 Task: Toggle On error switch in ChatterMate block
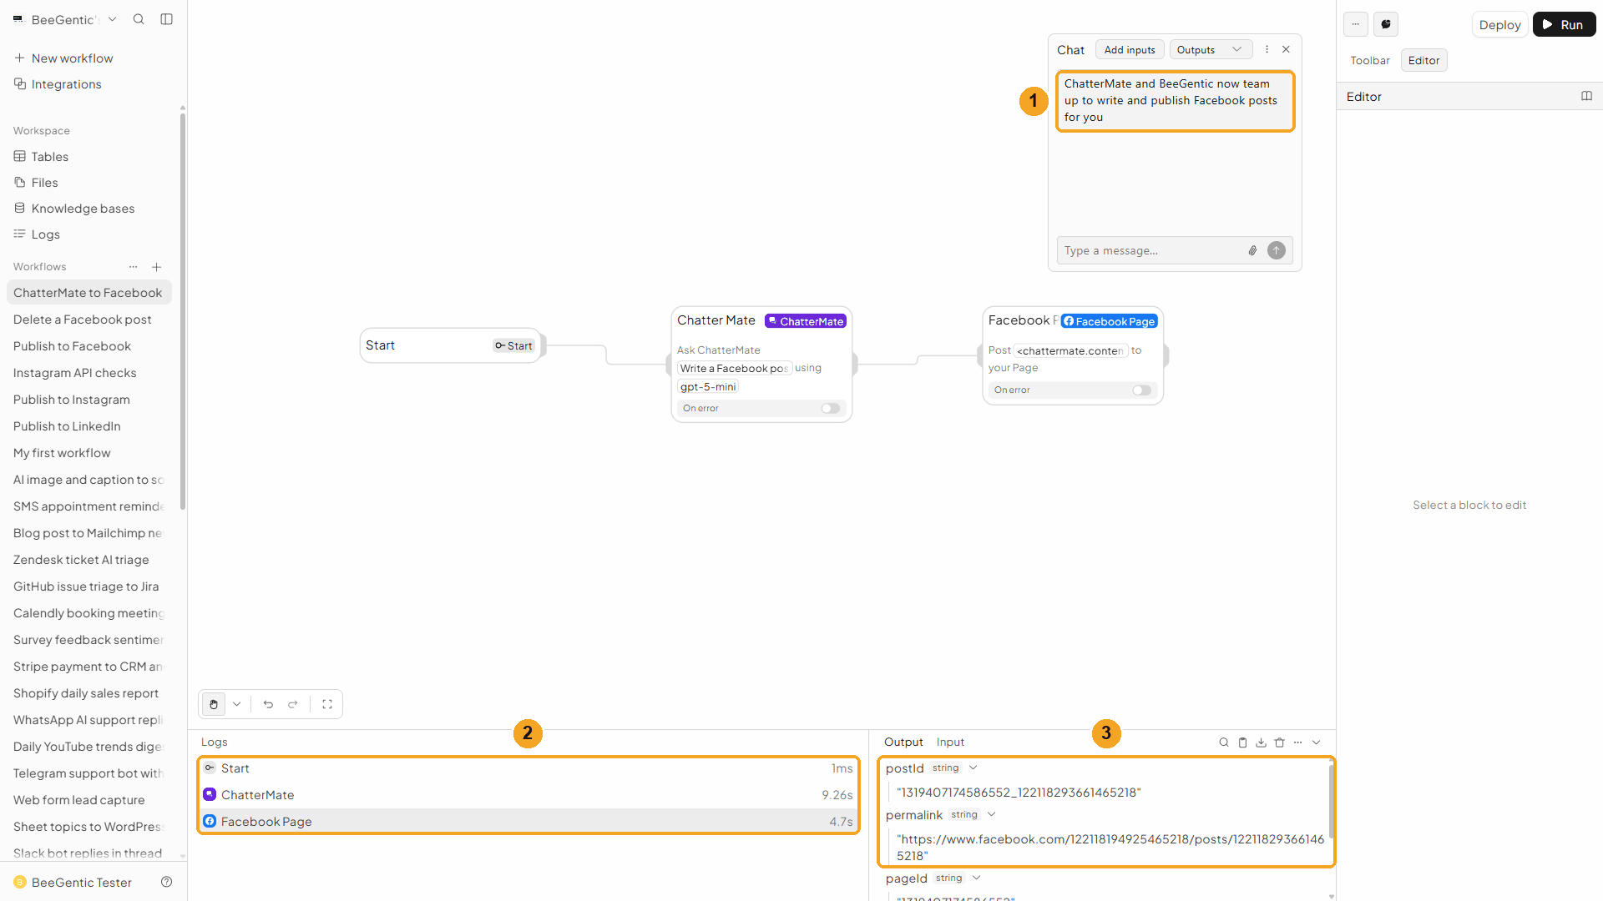[831, 408]
